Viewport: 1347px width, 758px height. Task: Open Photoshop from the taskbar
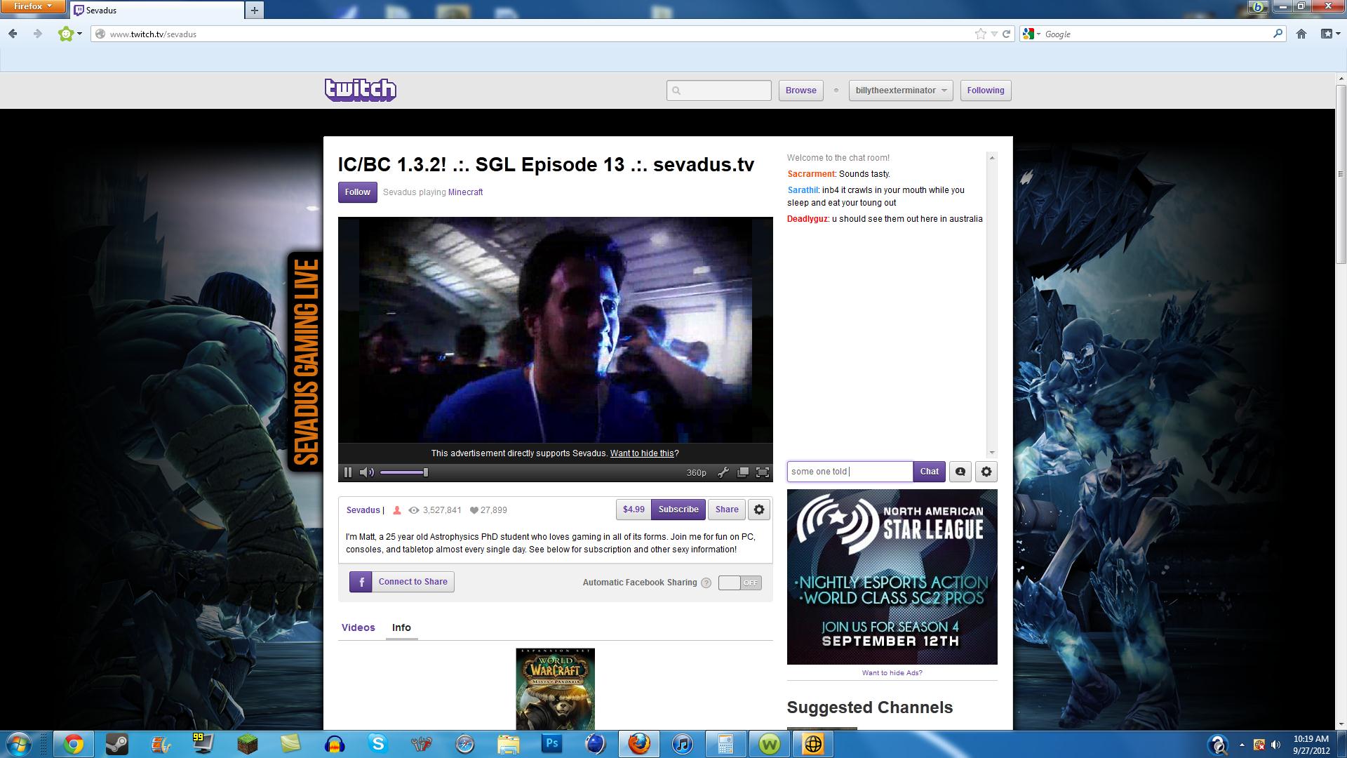pos(552,744)
